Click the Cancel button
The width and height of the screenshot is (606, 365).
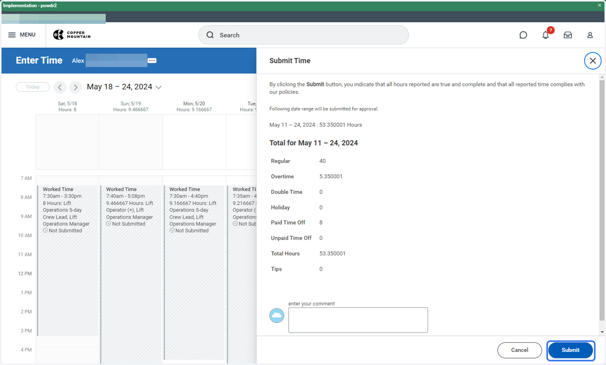pos(520,350)
